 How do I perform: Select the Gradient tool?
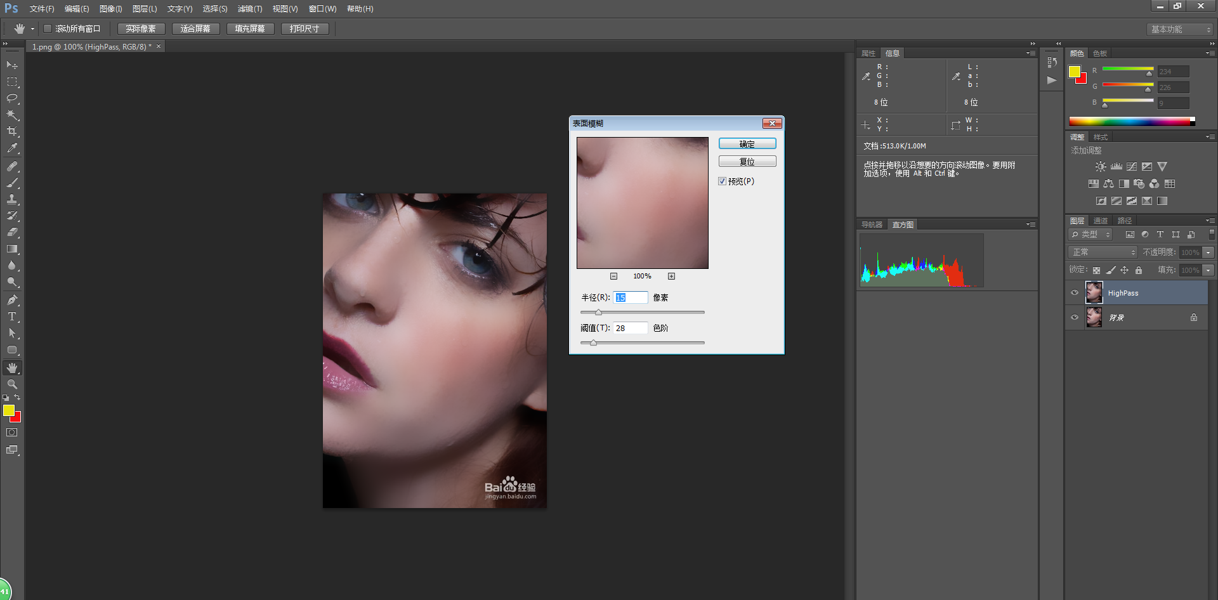(12, 249)
